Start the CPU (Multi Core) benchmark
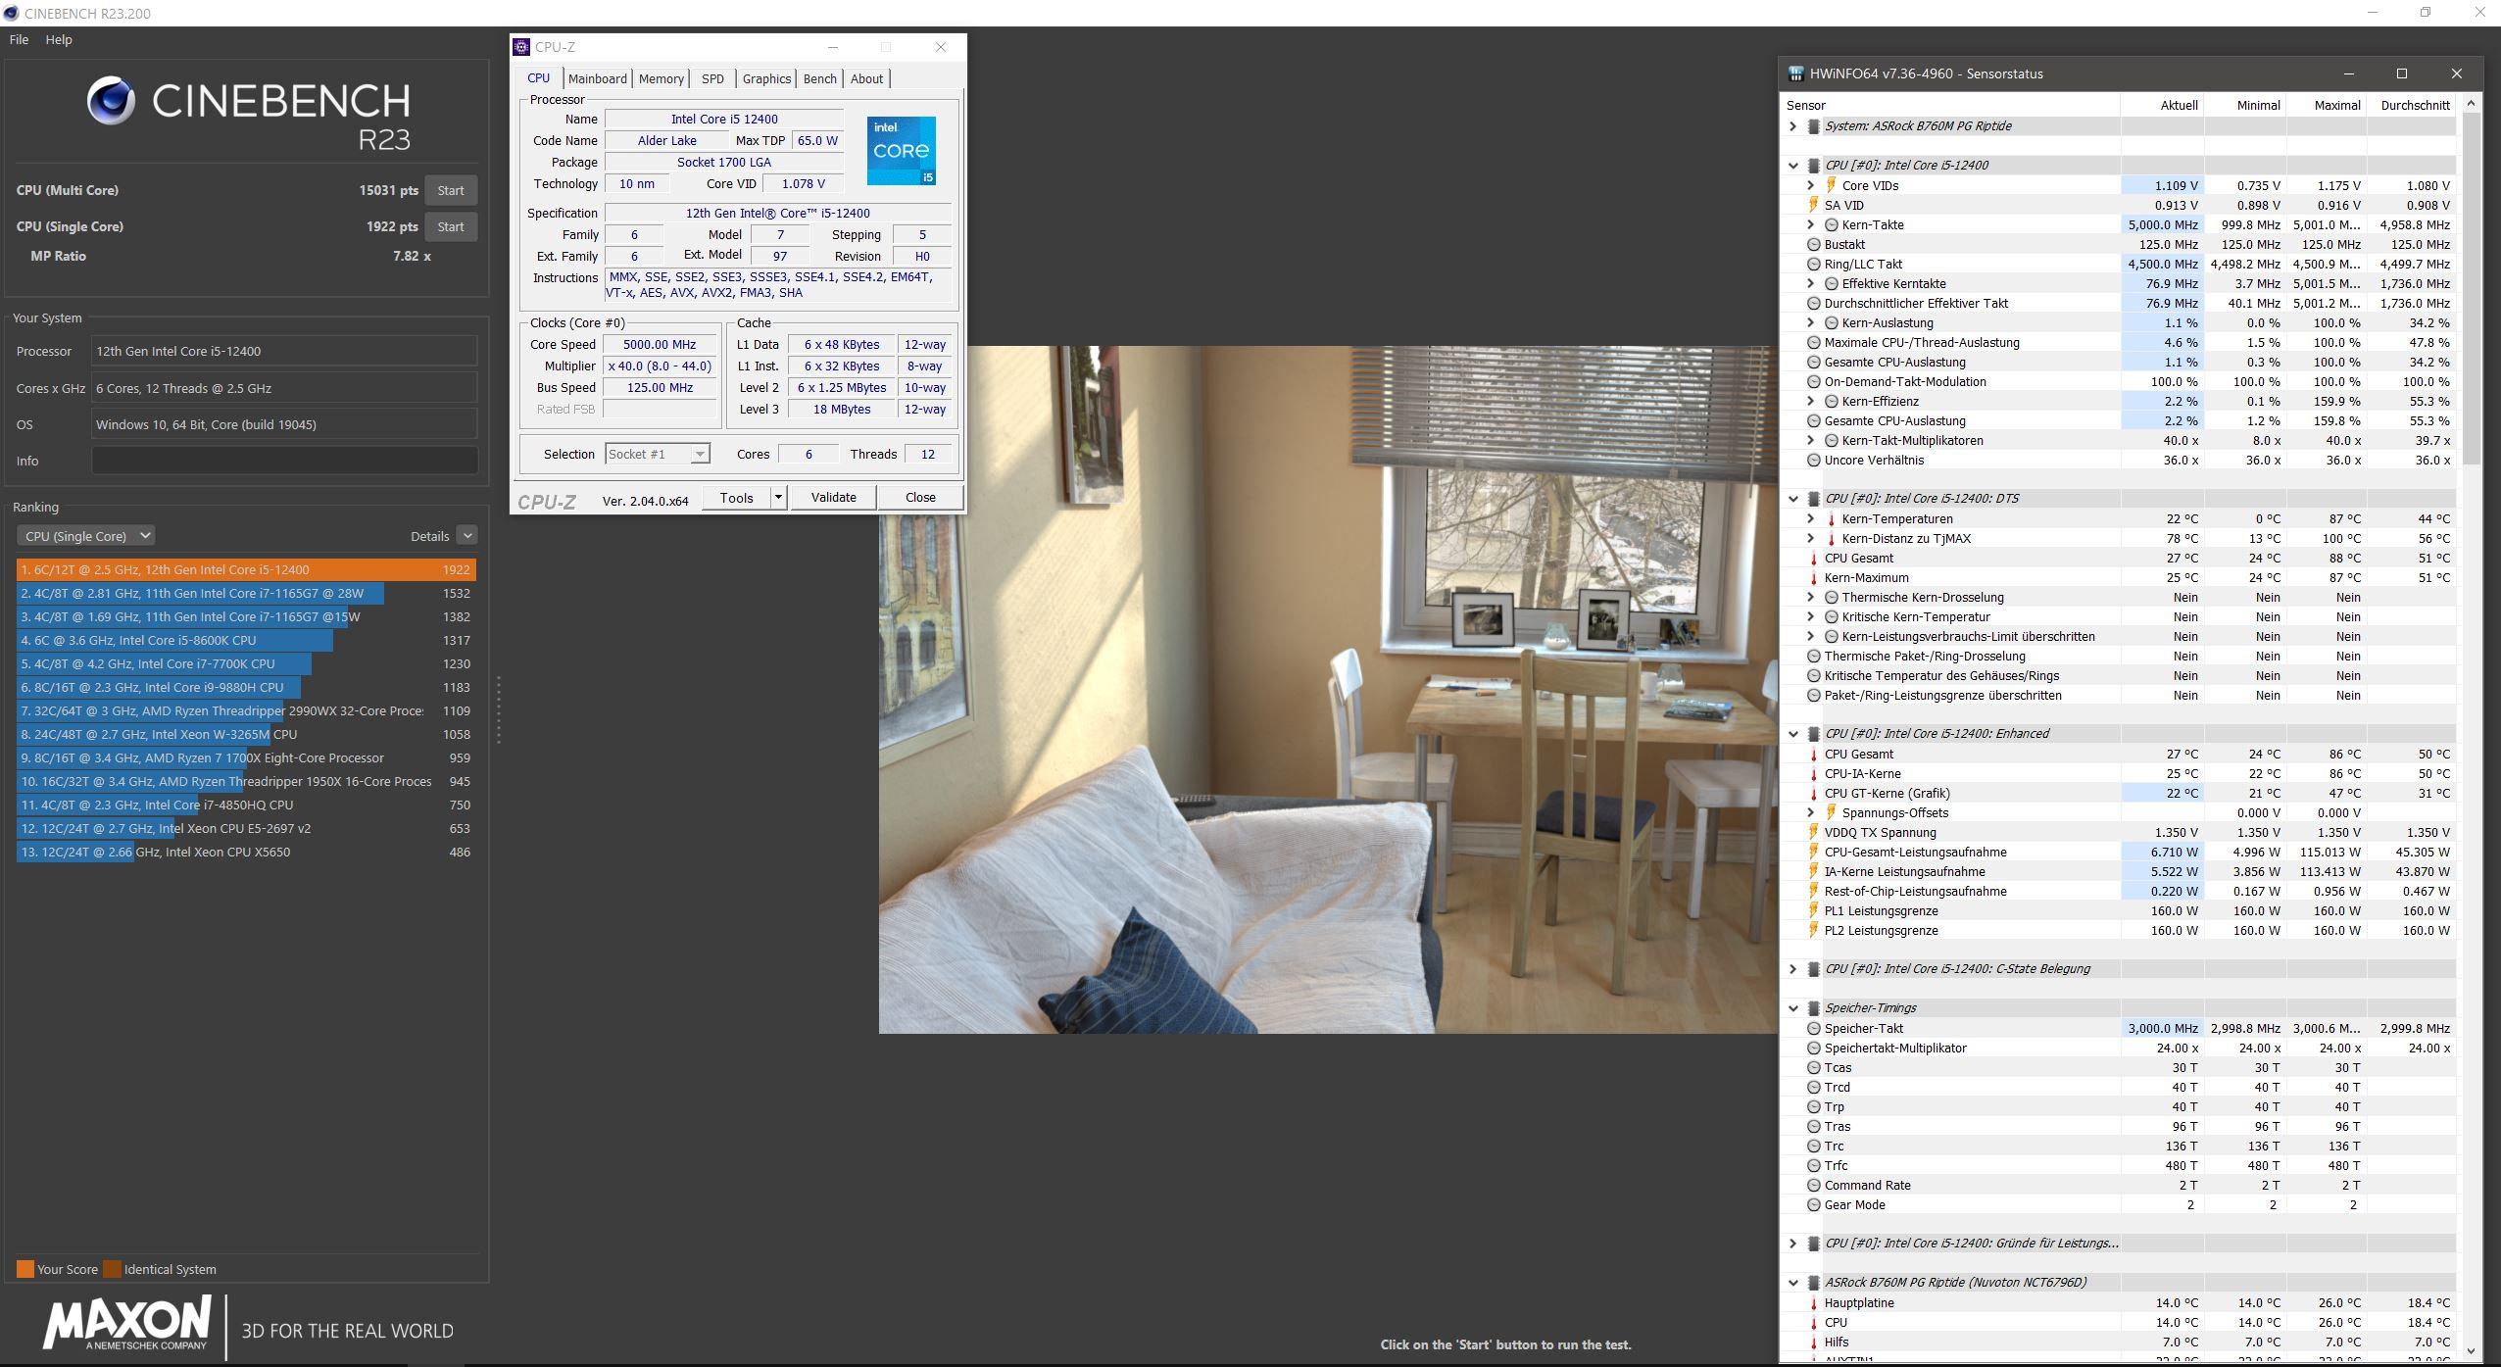The image size is (2501, 1367). pyautogui.click(x=451, y=190)
